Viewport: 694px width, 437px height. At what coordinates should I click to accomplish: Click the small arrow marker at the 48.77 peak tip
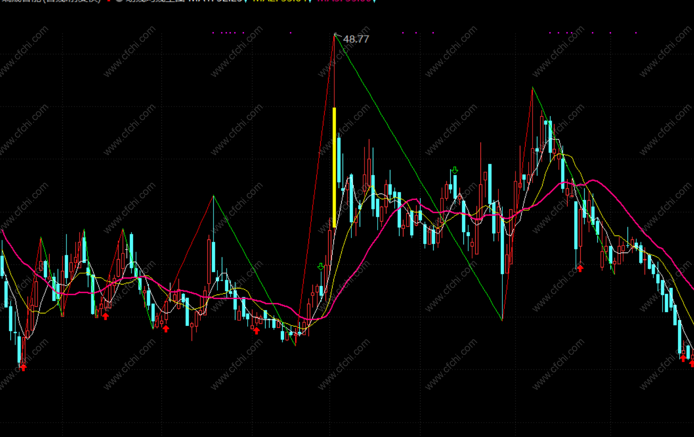pyautogui.click(x=336, y=34)
